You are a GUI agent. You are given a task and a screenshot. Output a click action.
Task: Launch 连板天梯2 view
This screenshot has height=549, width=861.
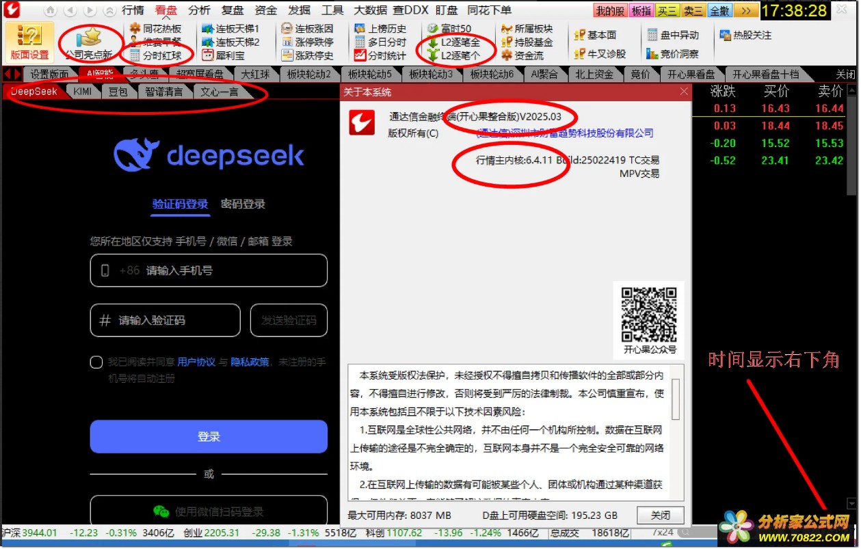pos(231,42)
